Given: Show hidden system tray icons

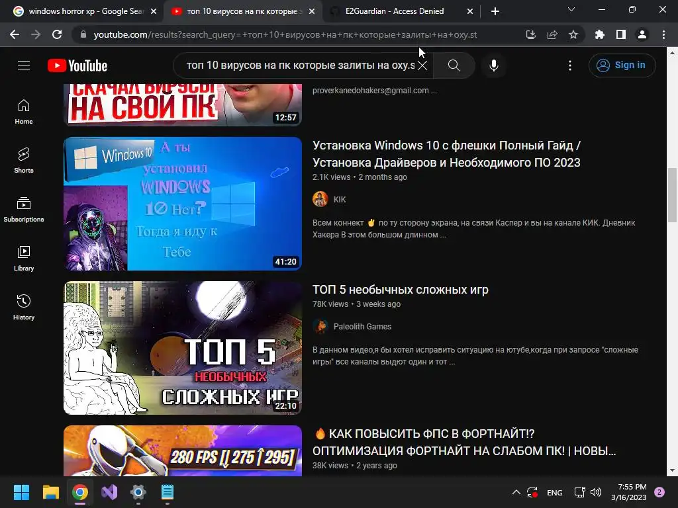Looking at the screenshot, I should [516, 492].
